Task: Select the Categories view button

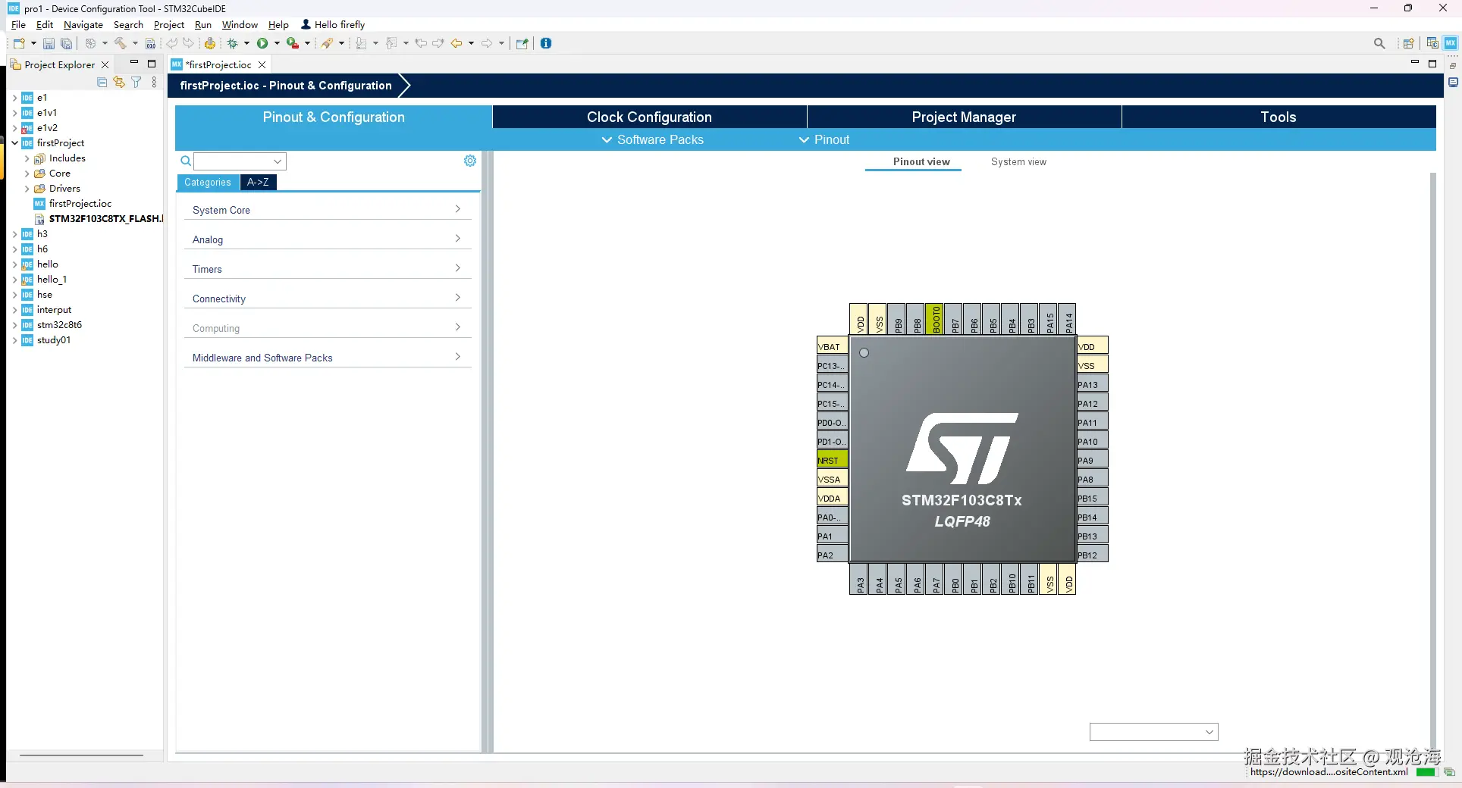Action: coord(208,182)
